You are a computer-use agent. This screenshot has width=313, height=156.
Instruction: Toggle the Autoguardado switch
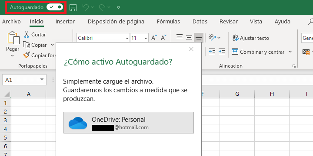55,7
